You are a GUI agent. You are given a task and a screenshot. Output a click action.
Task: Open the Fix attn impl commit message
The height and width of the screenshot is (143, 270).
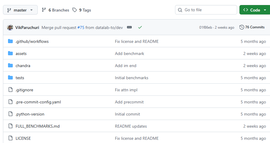click(126, 90)
